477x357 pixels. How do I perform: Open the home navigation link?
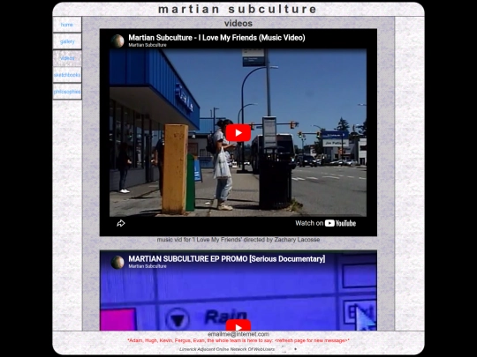[67, 25]
